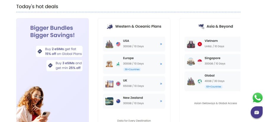Click the UK flag icon

click(118, 84)
